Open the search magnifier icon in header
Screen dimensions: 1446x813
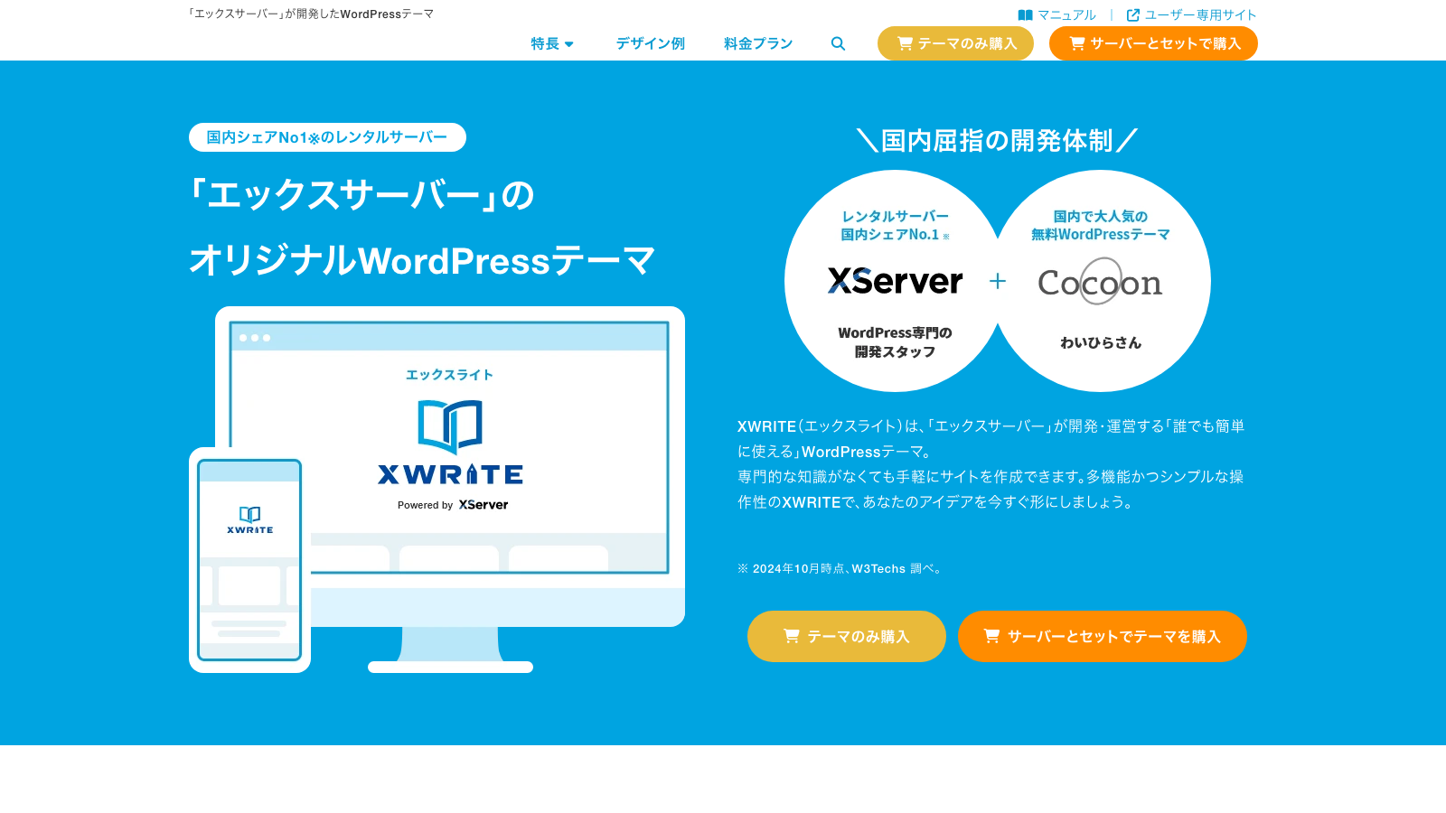tap(838, 43)
